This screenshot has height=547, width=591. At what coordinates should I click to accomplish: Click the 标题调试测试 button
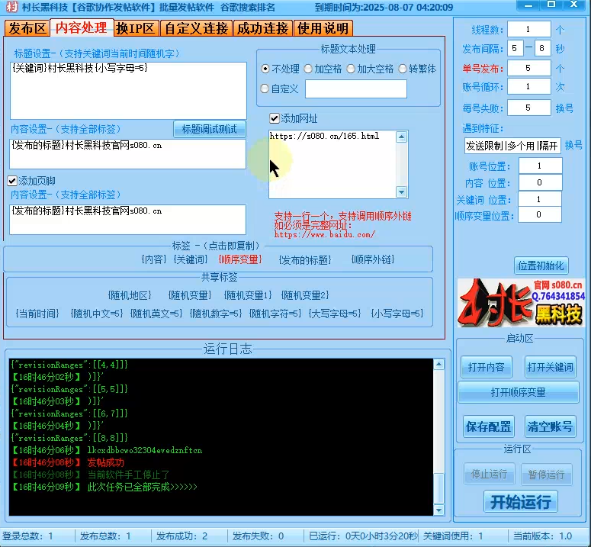[x=210, y=129]
